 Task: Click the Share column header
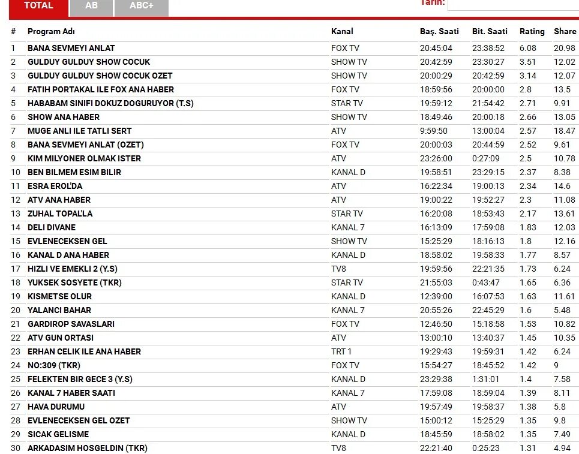(565, 31)
